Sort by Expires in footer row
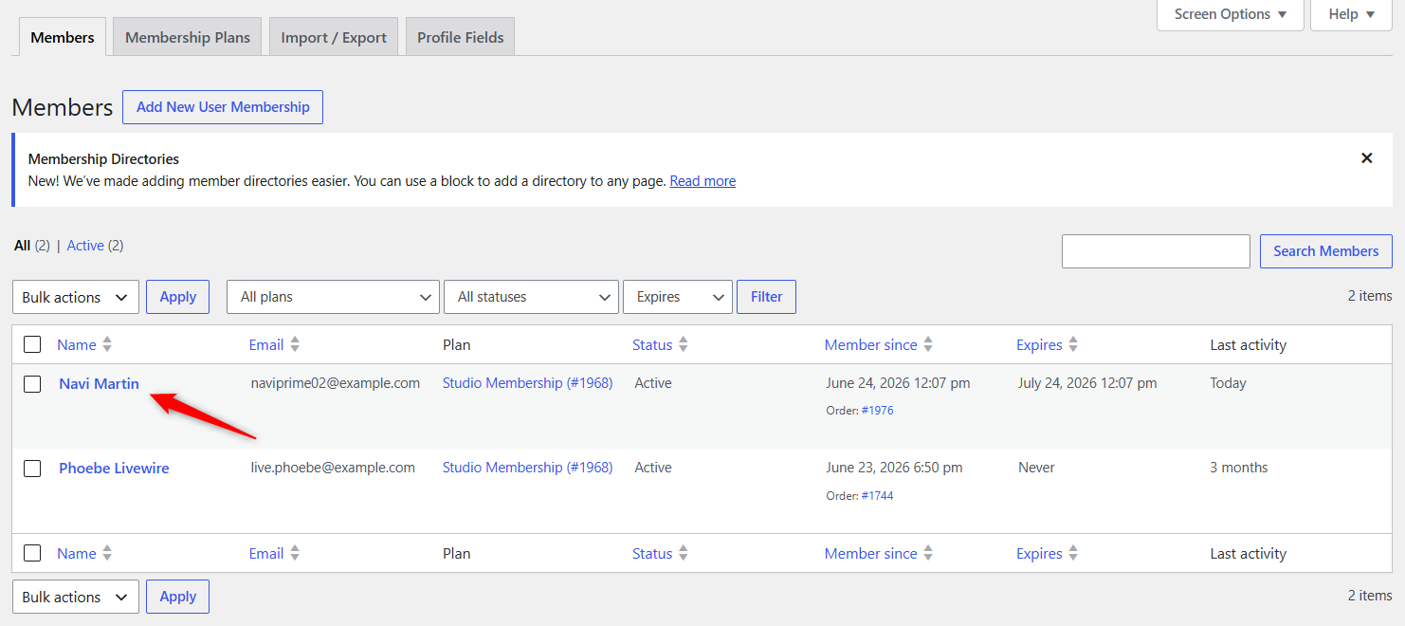 pos(1047,554)
